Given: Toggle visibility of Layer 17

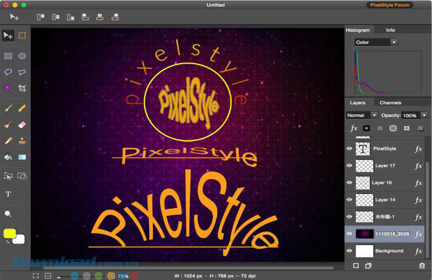Looking at the screenshot, I should [349, 166].
